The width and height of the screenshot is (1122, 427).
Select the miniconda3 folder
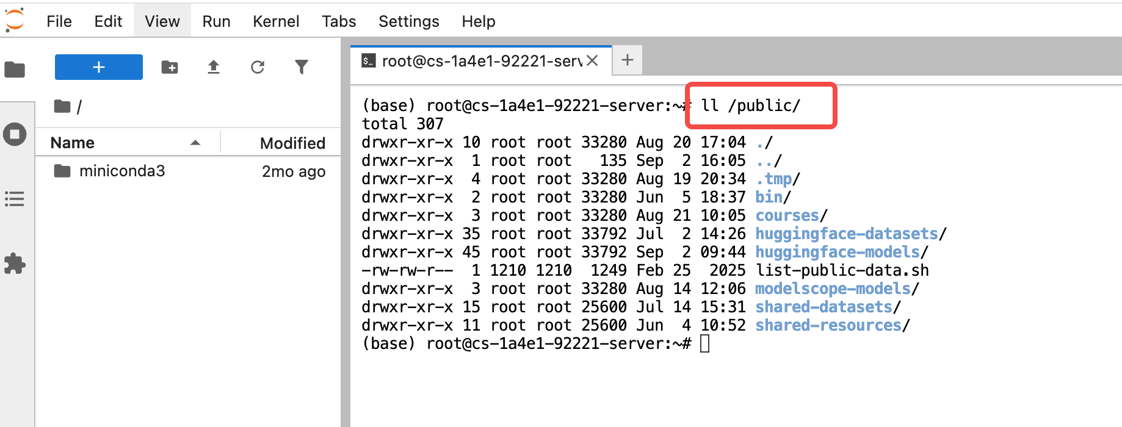tap(122, 171)
